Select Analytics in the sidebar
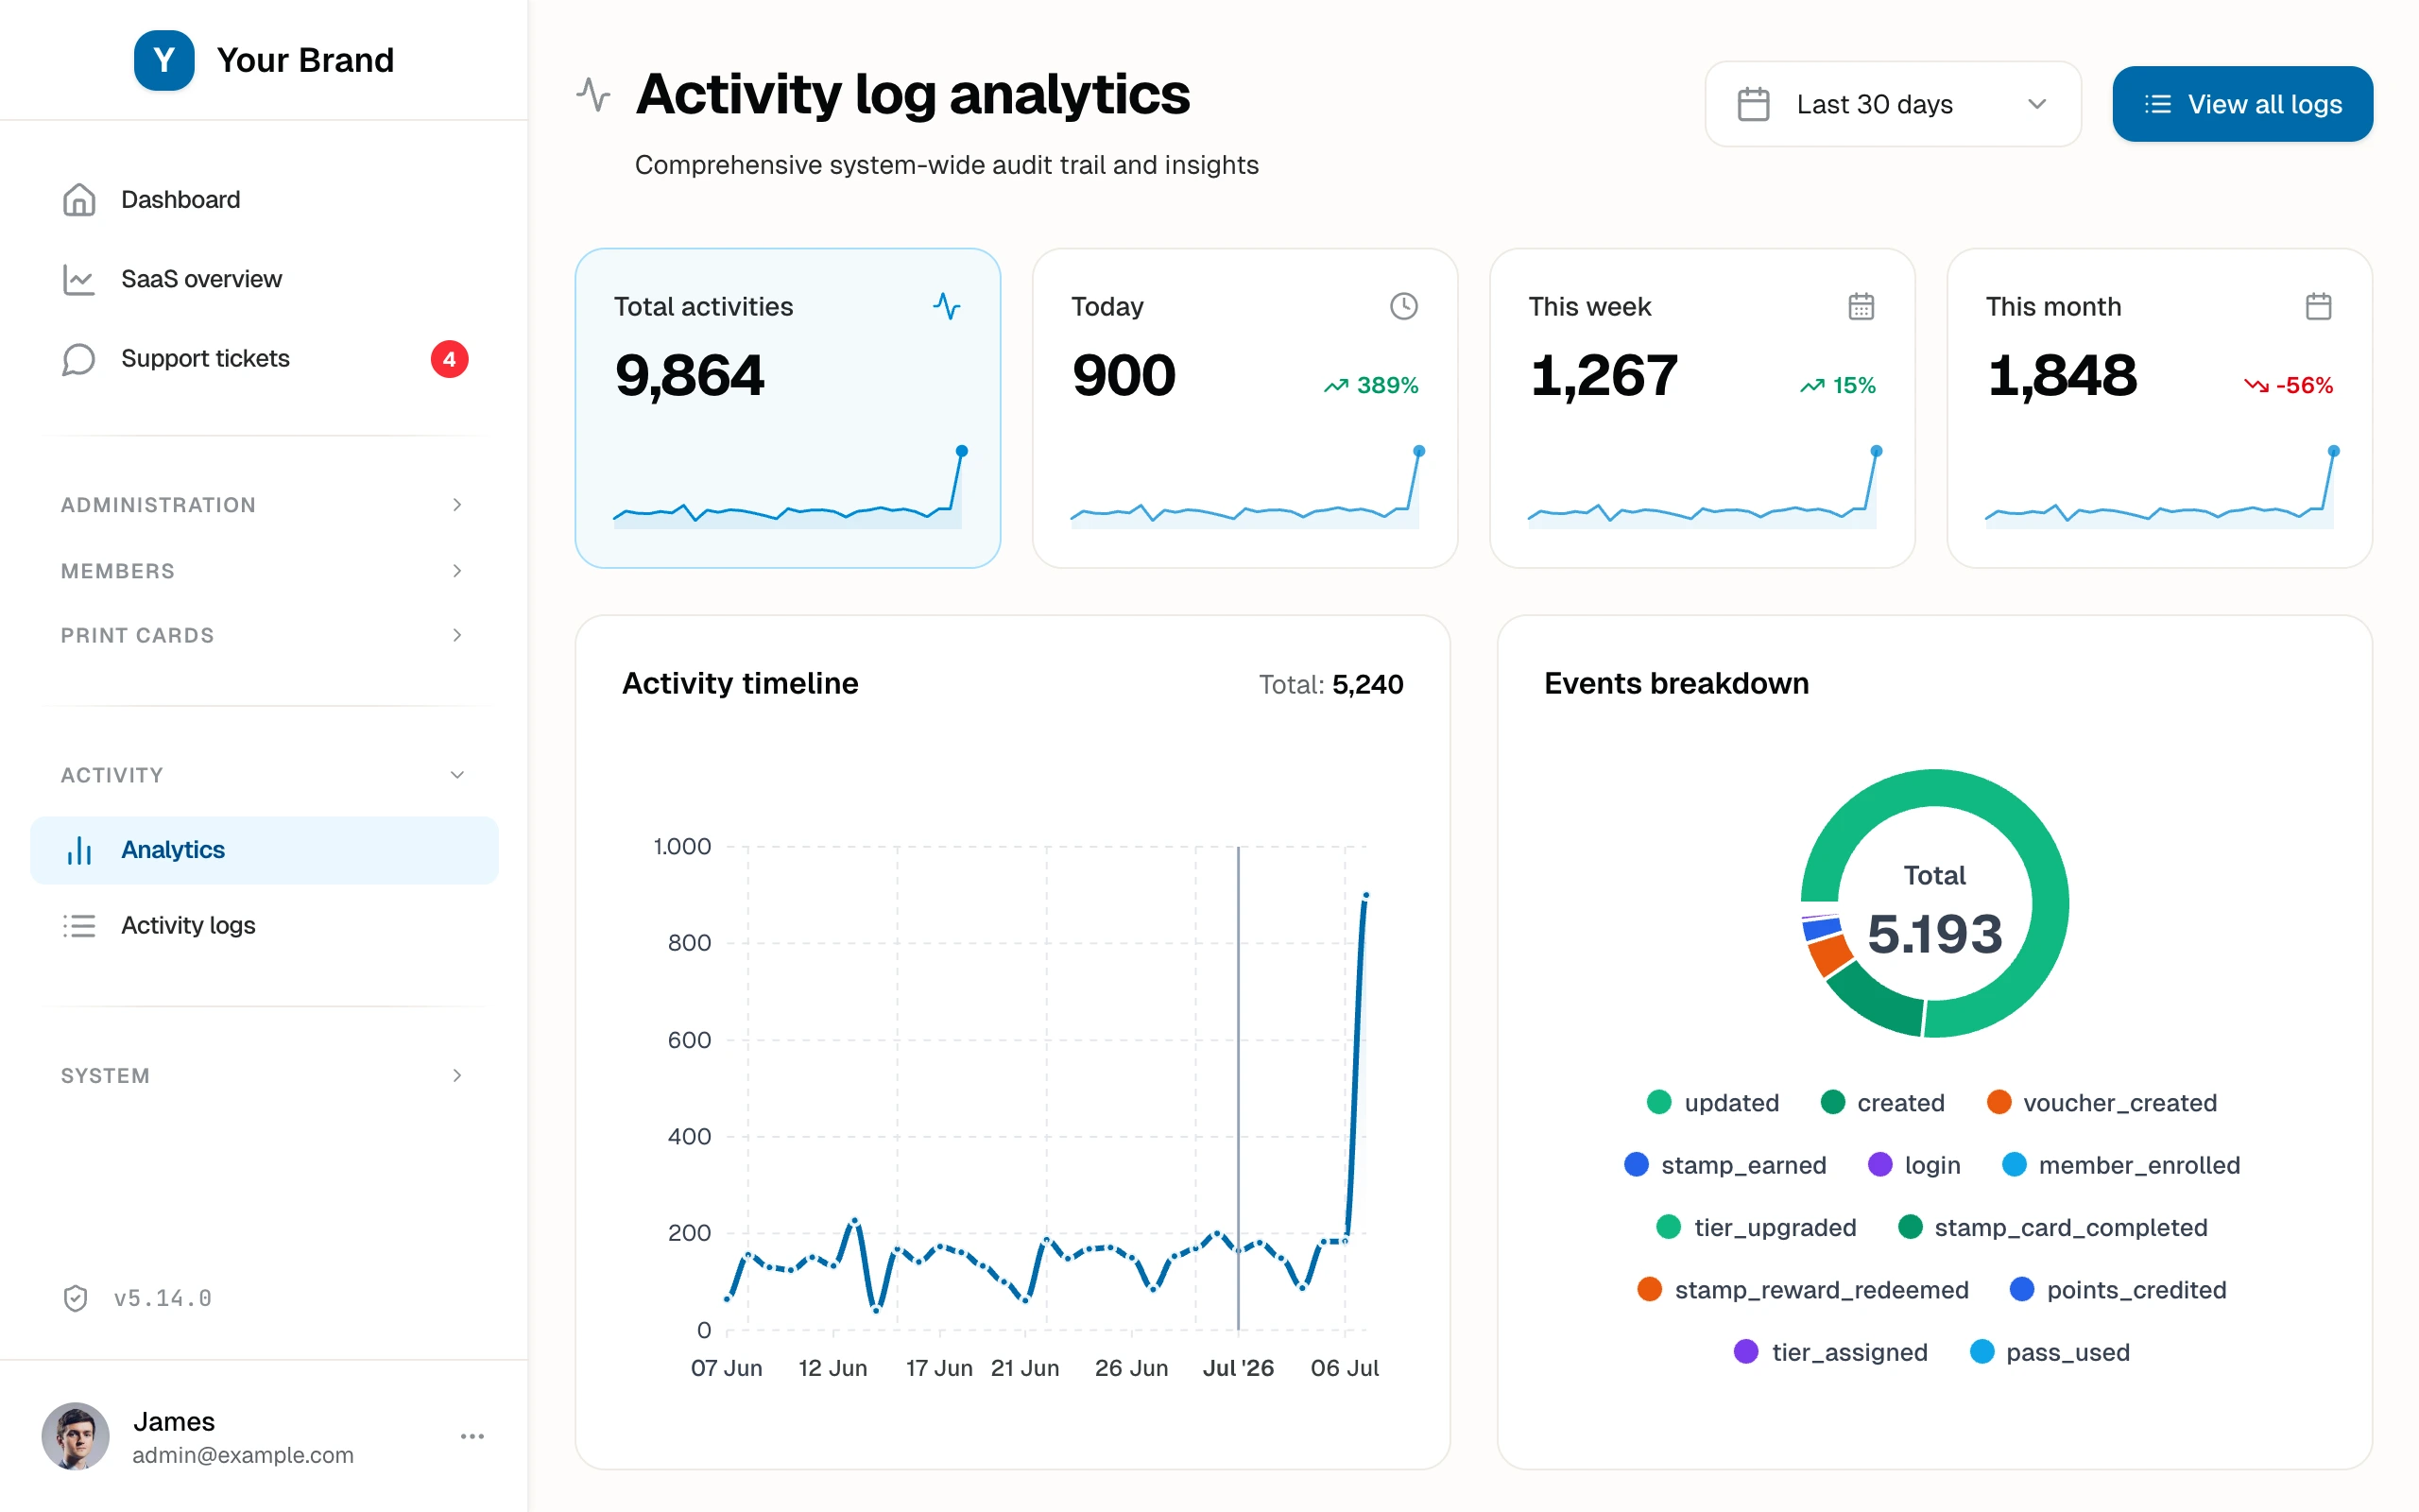Image resolution: width=2419 pixels, height=1512 pixels. click(x=264, y=850)
